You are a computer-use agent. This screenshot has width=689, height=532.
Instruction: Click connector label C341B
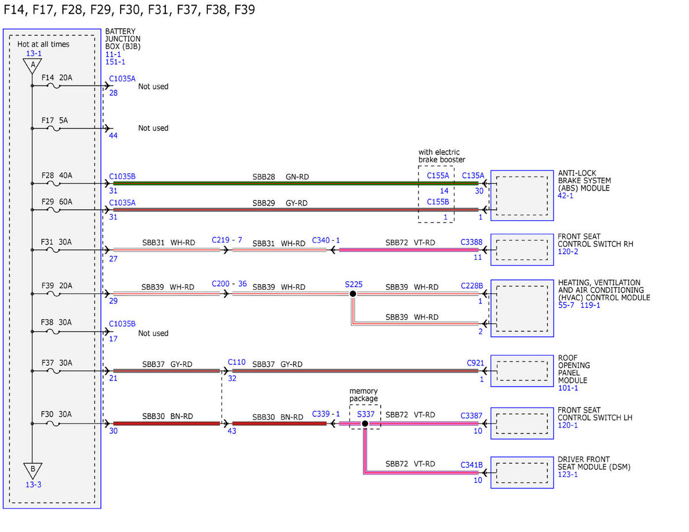(x=472, y=465)
